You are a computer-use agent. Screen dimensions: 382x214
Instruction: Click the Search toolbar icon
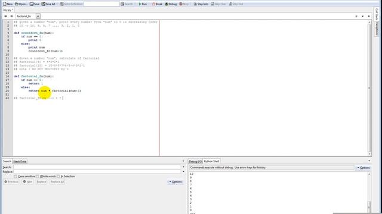point(127,4)
